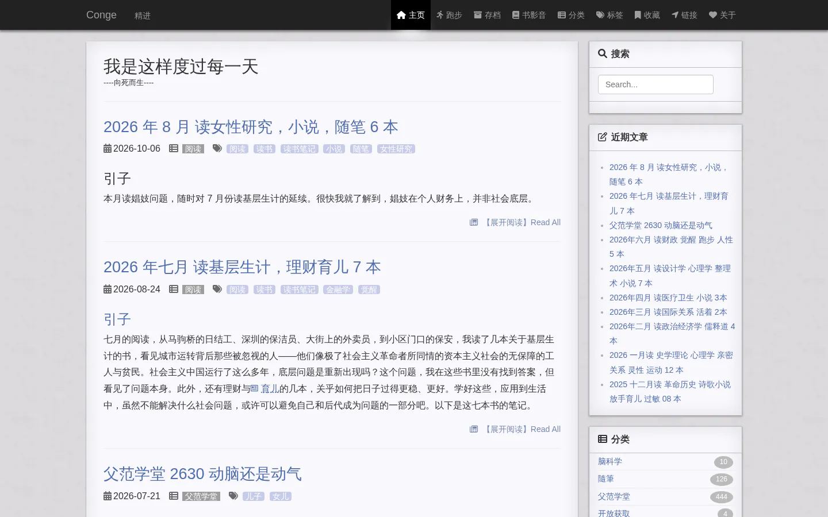Click the newspaper icon beside 8 月 post's Read All
Image resolution: width=828 pixels, height=517 pixels.
click(x=474, y=222)
